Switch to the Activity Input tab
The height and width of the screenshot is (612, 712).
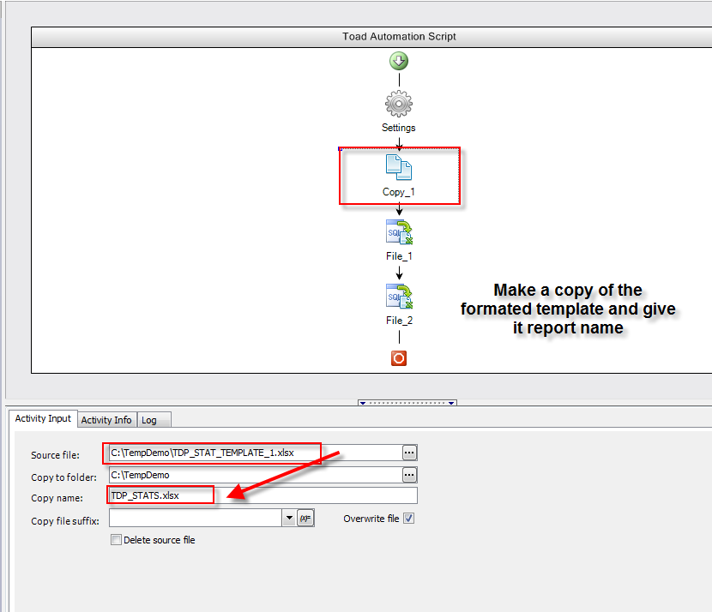coord(43,418)
